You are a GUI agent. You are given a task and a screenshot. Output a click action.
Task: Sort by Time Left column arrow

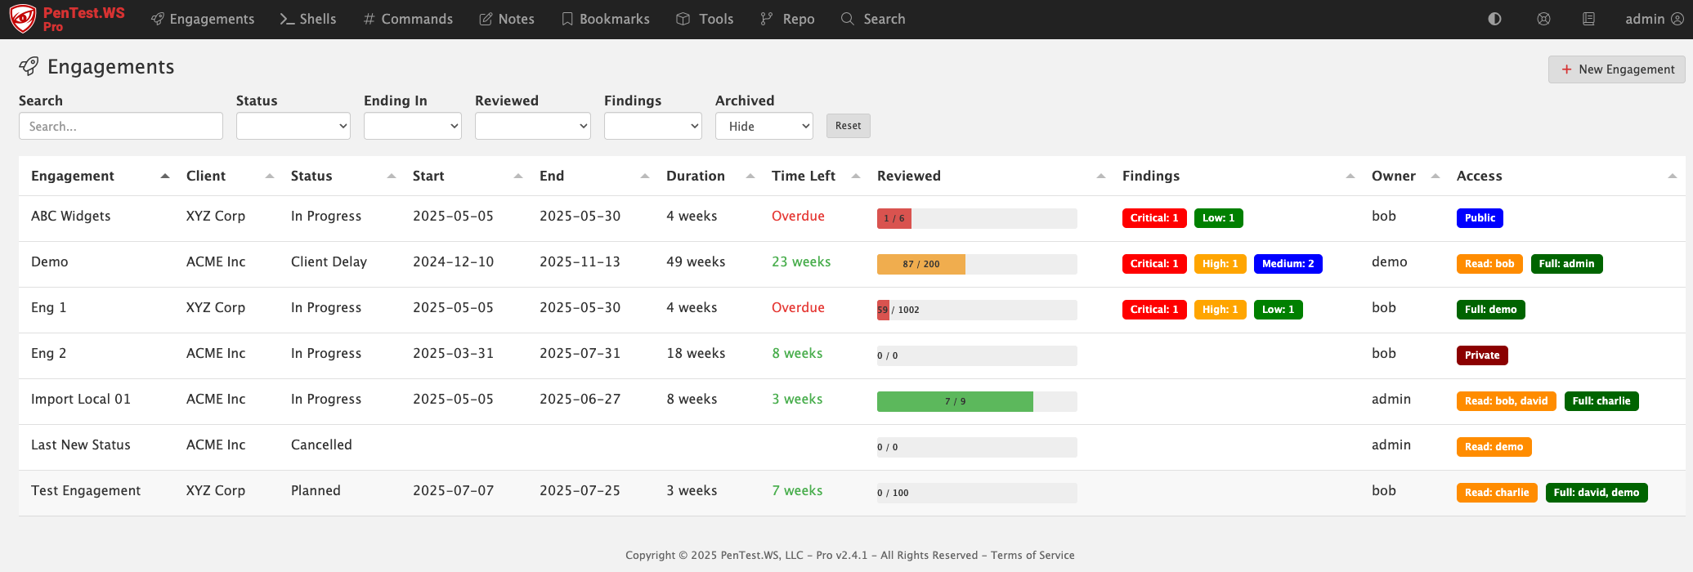(856, 176)
